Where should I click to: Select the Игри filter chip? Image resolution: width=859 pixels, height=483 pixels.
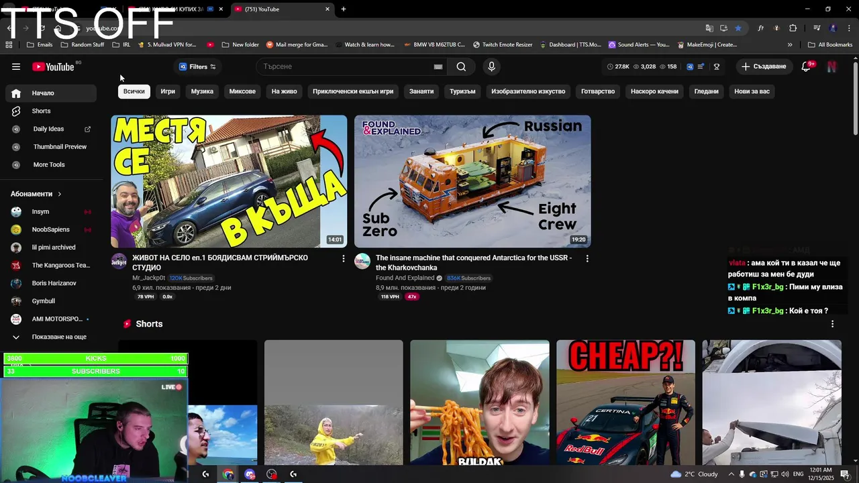click(x=168, y=91)
